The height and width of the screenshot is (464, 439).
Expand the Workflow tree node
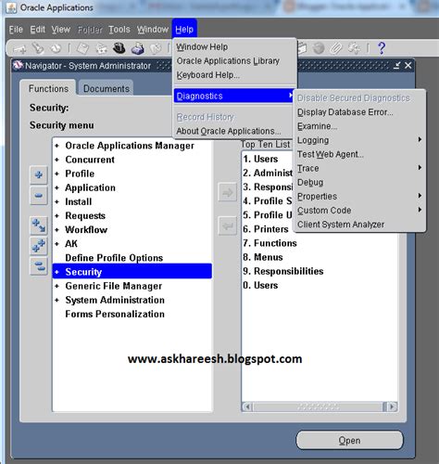click(56, 230)
